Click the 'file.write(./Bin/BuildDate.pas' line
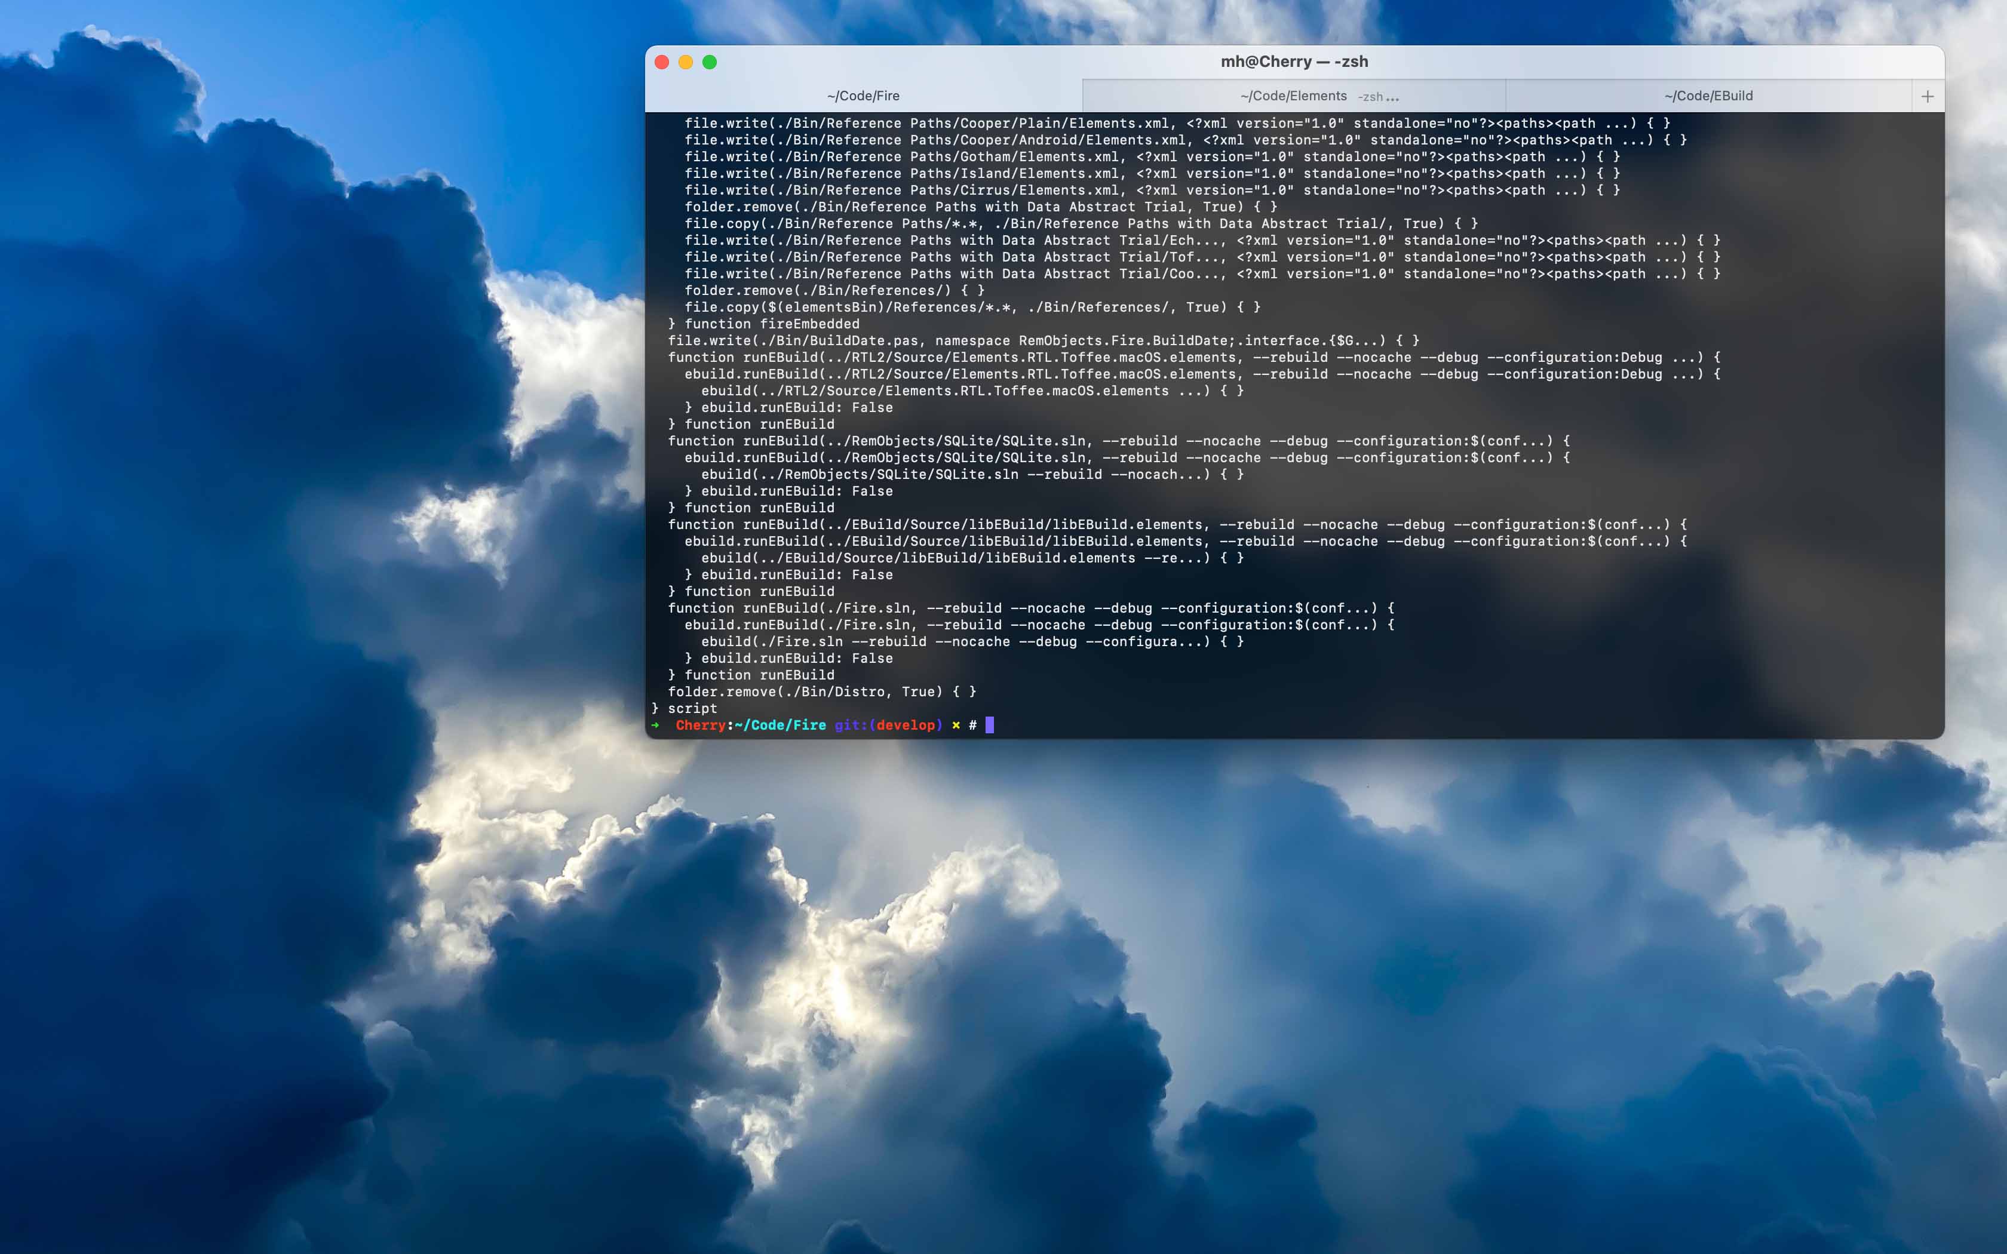Image resolution: width=2007 pixels, height=1254 pixels. click(1044, 341)
